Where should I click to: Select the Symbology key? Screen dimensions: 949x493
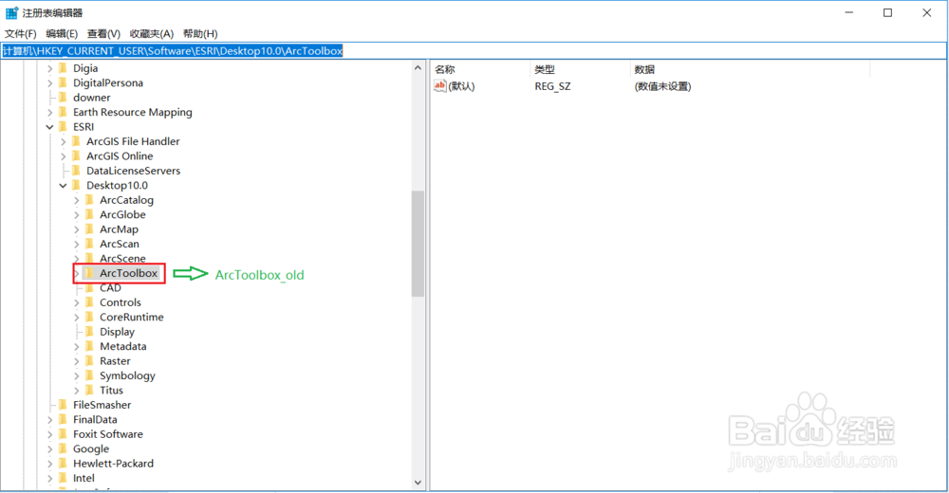click(x=128, y=375)
